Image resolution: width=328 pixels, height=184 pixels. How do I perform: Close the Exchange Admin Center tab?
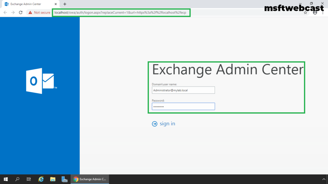click(x=56, y=4)
